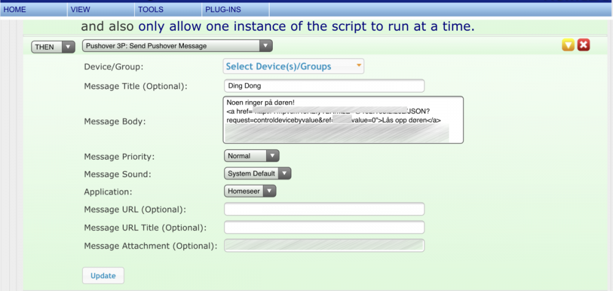Viewport: 613px width, 291px height.
Task: Change Message Priority from Normal
Action: [252, 156]
